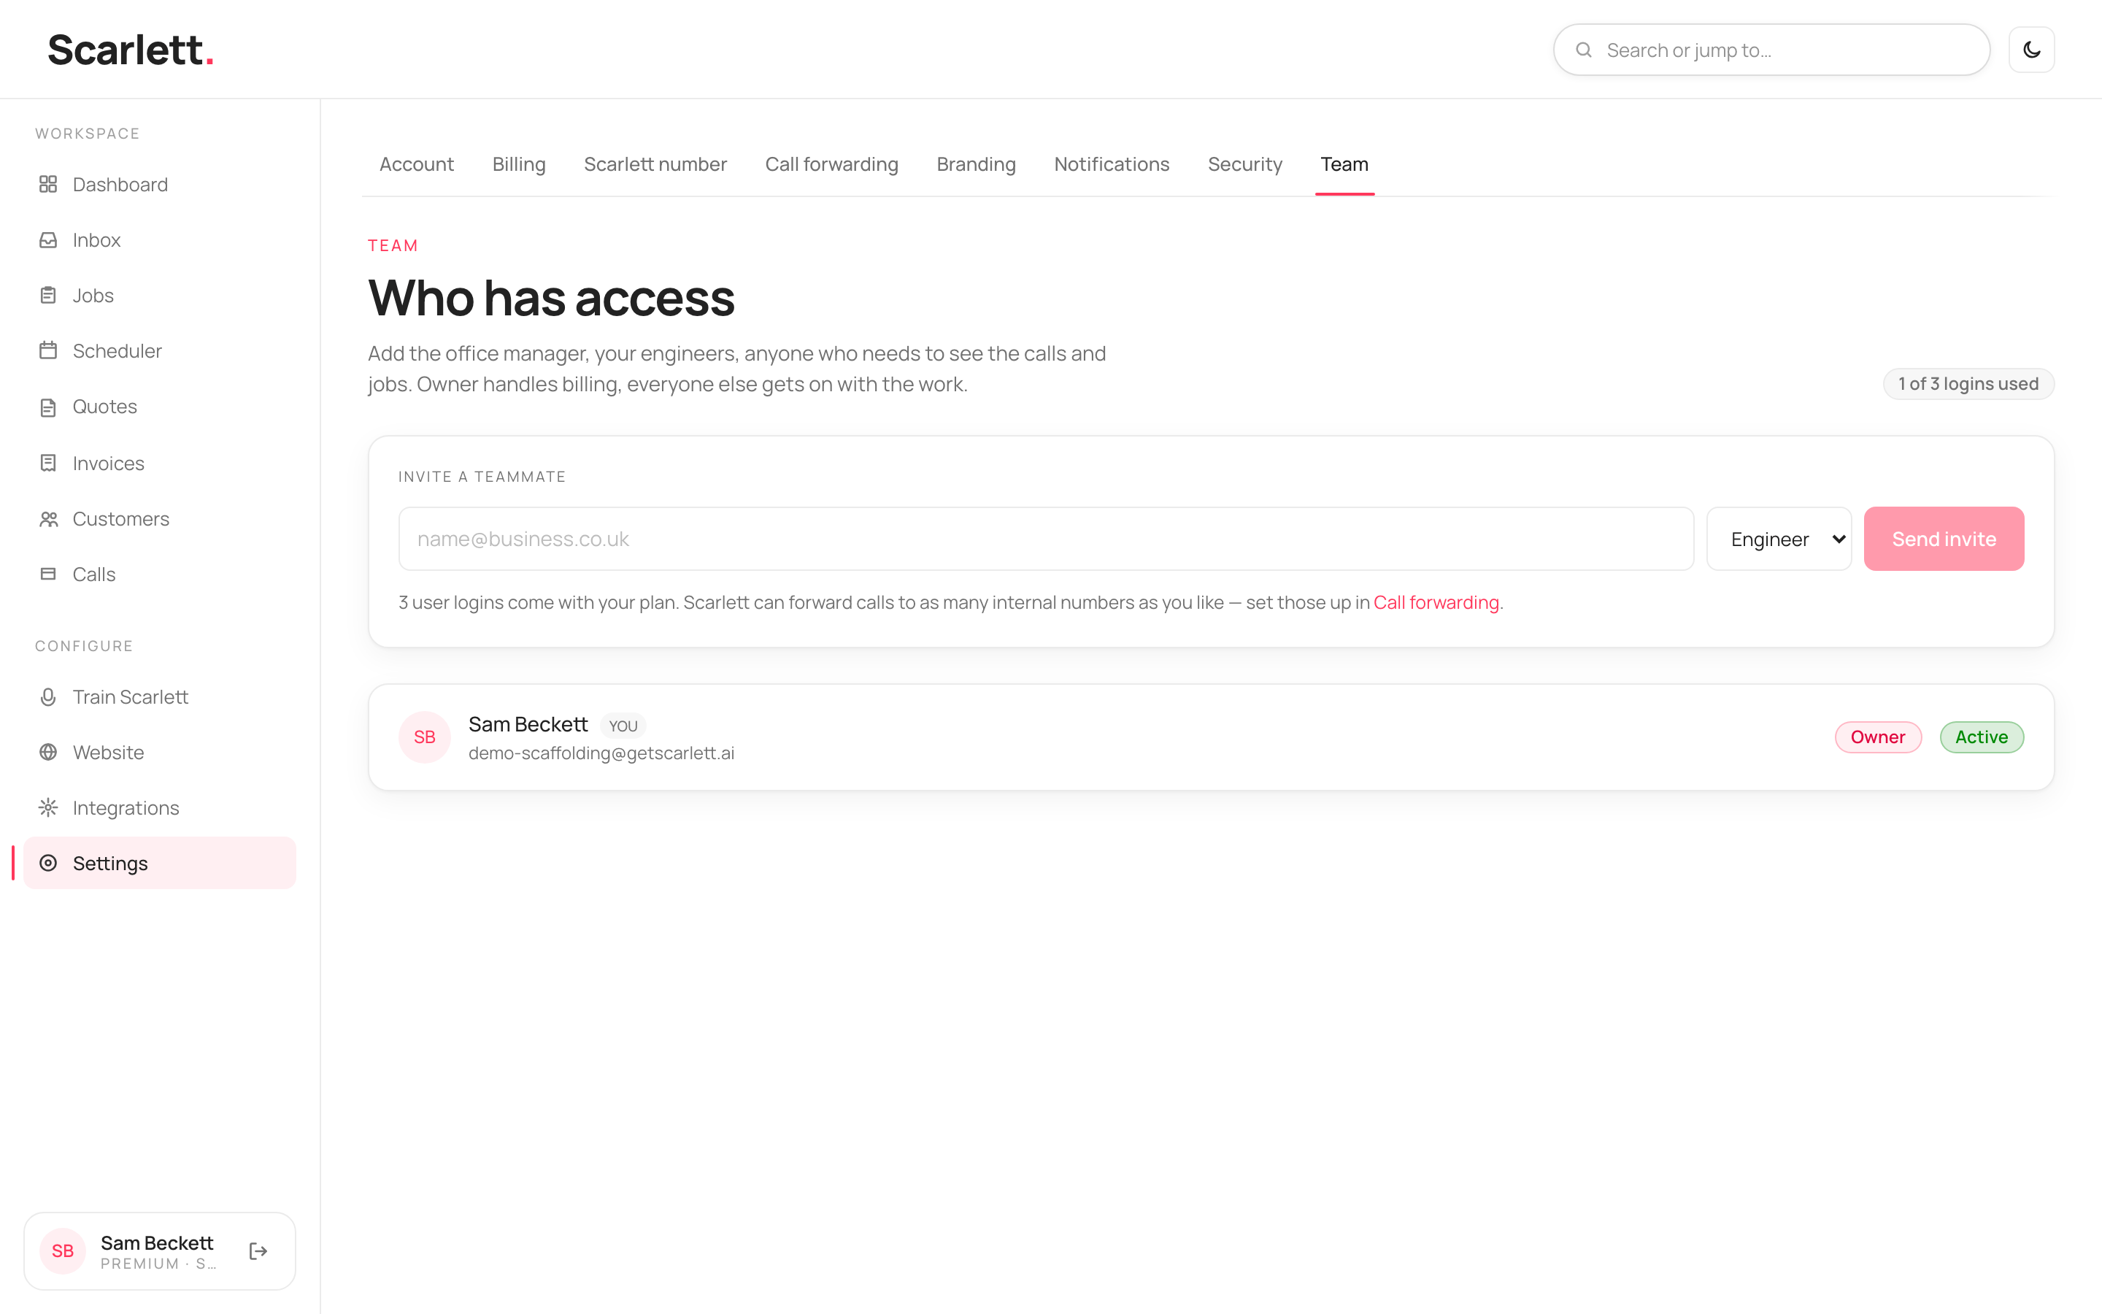Switch to the Call forwarding tab

[831, 164]
